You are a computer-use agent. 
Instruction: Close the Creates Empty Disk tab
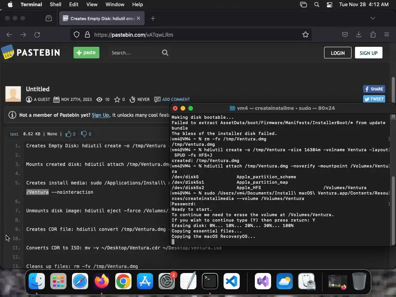[x=138, y=18]
